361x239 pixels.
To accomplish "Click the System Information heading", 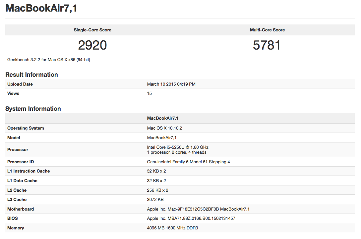I will (x=33, y=109).
